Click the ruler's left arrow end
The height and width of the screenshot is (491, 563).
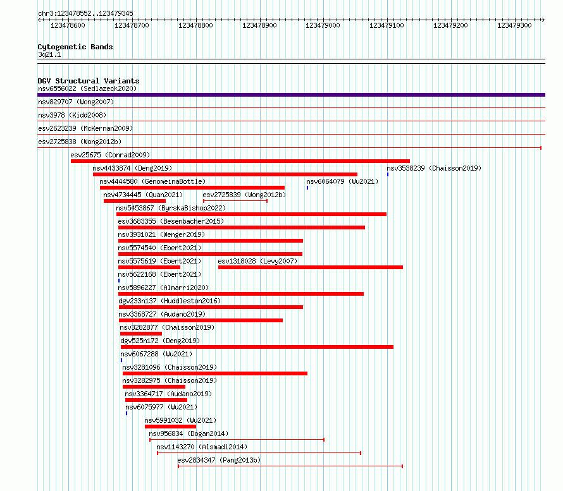click(x=39, y=20)
